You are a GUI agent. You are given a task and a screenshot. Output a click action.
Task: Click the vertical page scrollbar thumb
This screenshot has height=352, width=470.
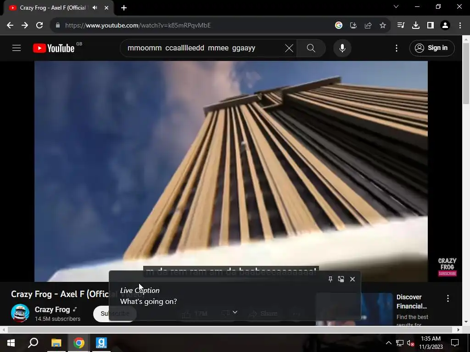[x=466, y=73]
